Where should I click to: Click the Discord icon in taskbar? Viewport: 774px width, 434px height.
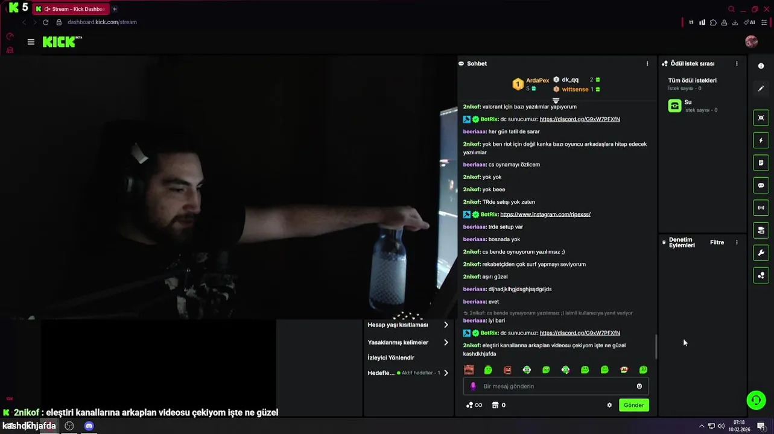89,426
